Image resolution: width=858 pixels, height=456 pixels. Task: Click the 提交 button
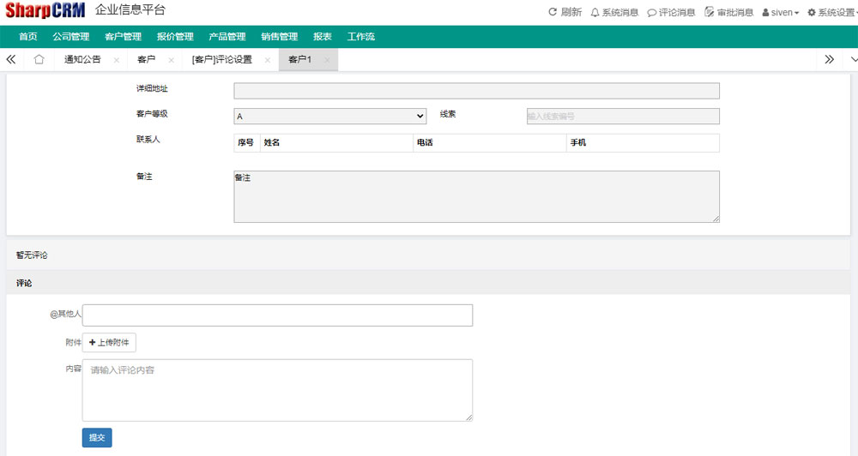pyautogui.click(x=97, y=437)
